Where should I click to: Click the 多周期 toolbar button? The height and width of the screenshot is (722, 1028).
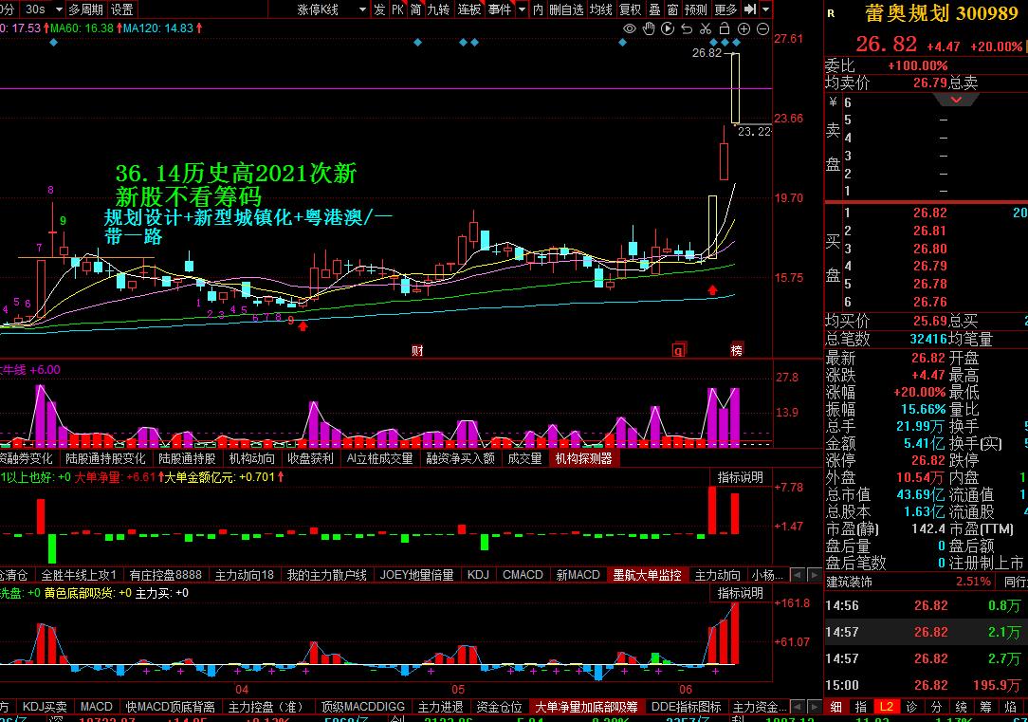[86, 9]
